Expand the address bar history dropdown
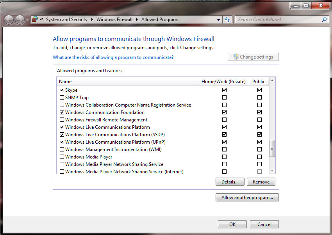The height and width of the screenshot is (235, 332). (x=218, y=20)
